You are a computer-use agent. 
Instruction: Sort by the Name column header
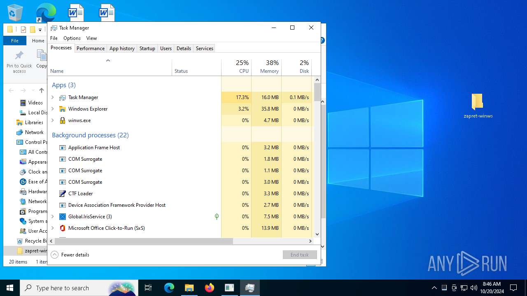[110, 67]
